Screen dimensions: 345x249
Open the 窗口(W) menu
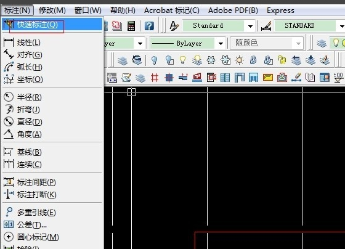(x=87, y=10)
